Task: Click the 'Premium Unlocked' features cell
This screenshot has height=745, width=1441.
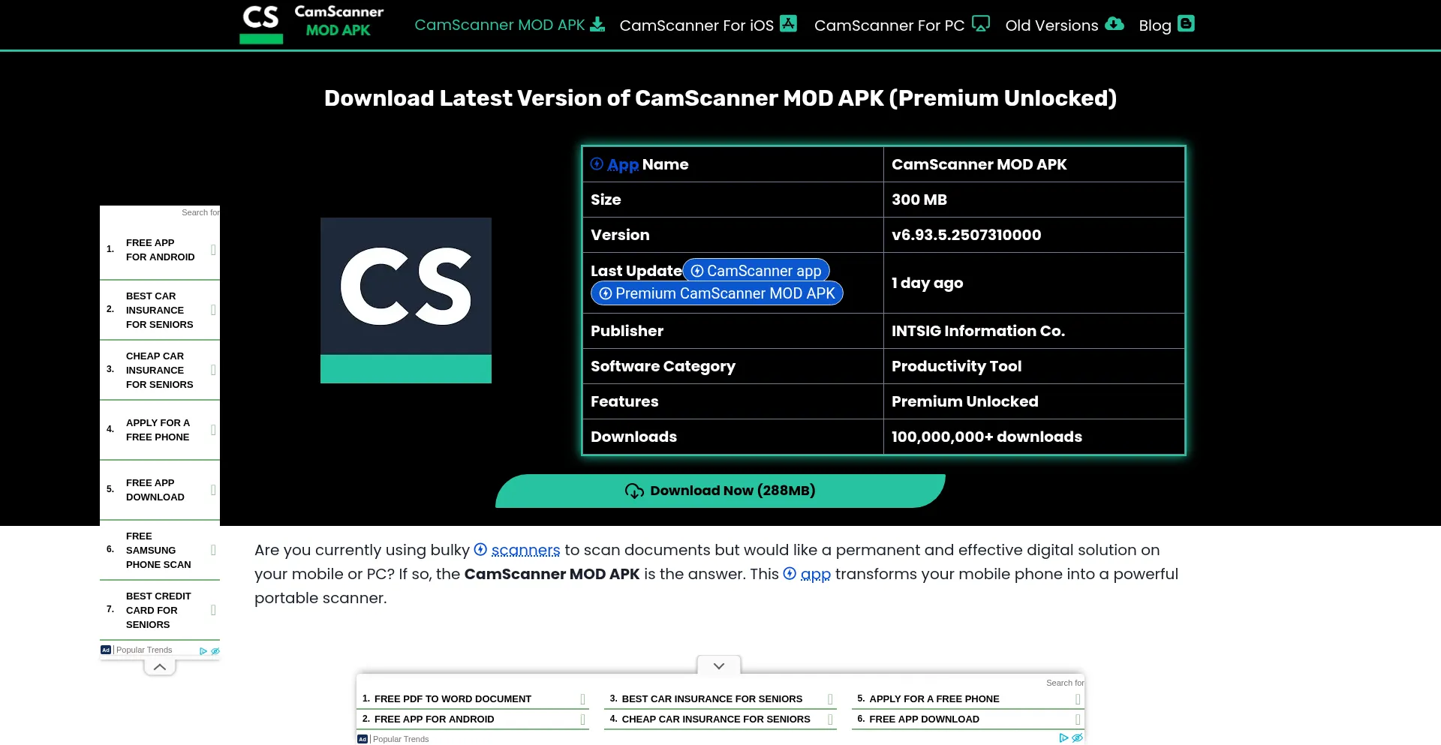Action: click(x=1034, y=401)
